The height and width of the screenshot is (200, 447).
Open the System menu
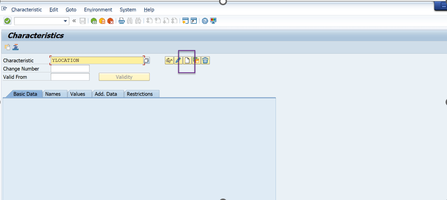128,9
